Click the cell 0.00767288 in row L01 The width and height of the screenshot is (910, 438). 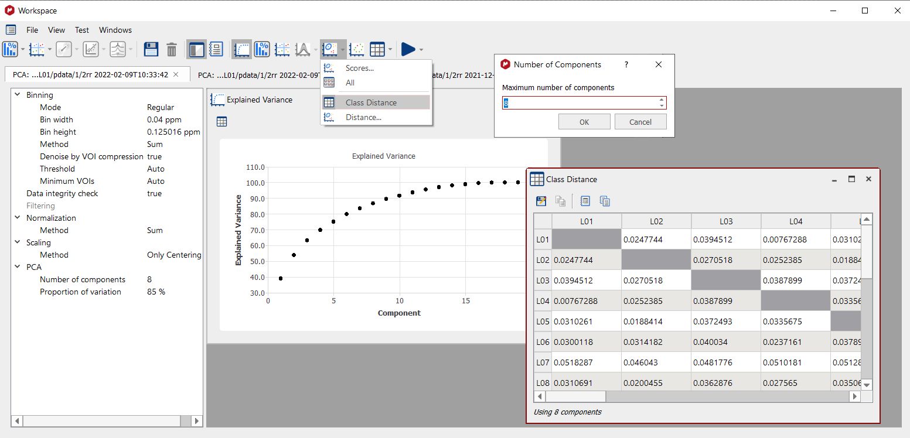point(795,239)
